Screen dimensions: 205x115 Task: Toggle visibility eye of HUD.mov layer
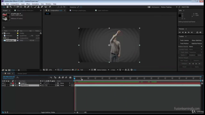(x=3, y=85)
